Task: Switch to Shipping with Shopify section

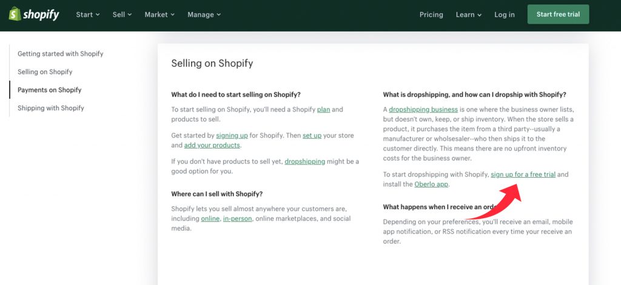Action: [x=51, y=108]
